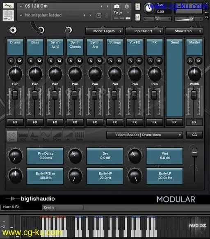
Task: Select the Satu effect icon
Action: (x=46, y=136)
